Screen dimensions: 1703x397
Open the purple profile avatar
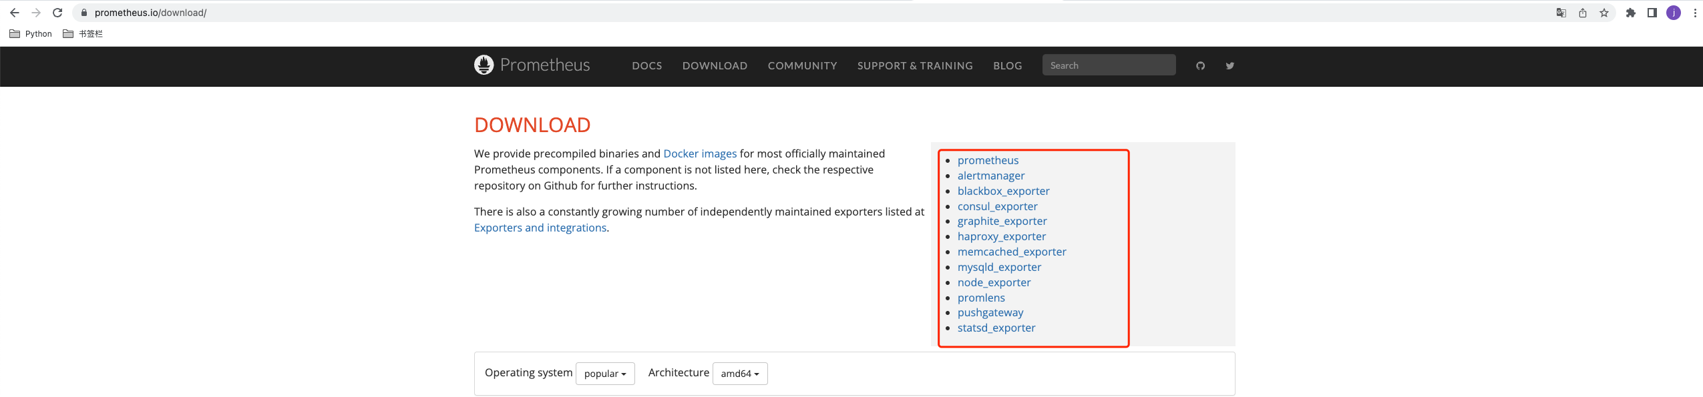(1674, 13)
